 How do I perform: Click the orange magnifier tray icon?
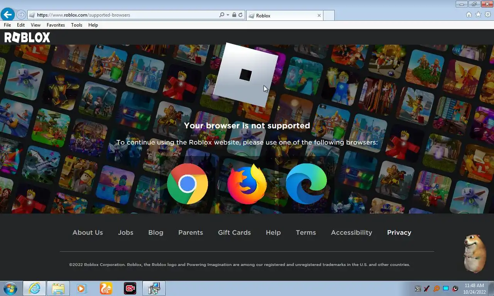(x=436, y=289)
